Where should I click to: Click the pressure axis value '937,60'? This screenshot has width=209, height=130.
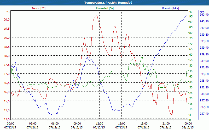point(204,107)
